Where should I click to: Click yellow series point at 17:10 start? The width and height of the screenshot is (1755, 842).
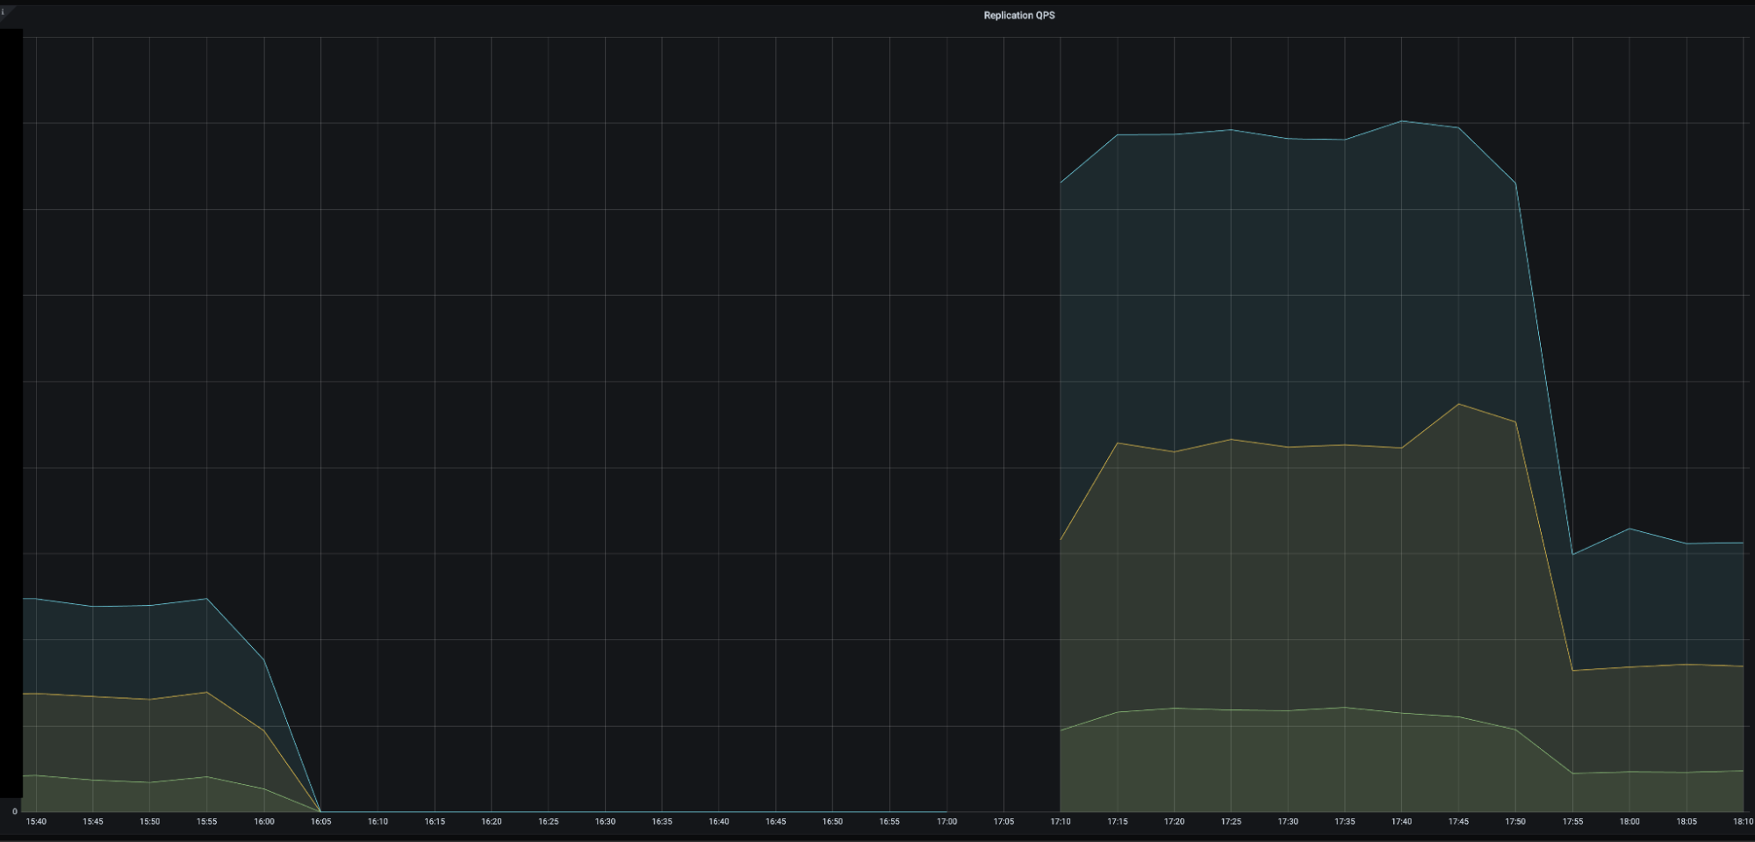click(x=1061, y=539)
